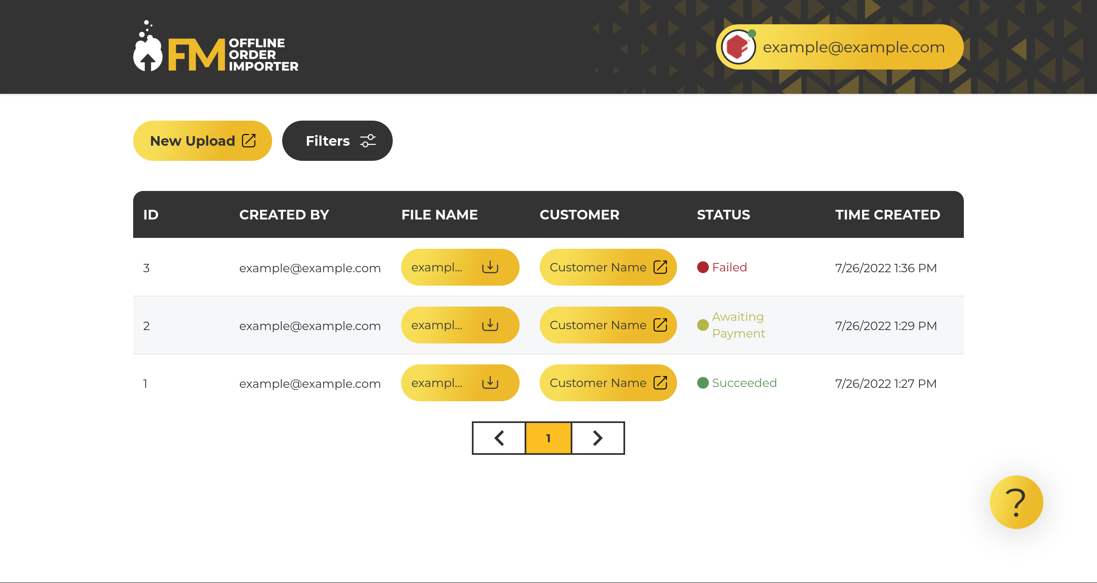Click time 7/26/2022 1:29 PM

pyautogui.click(x=886, y=326)
